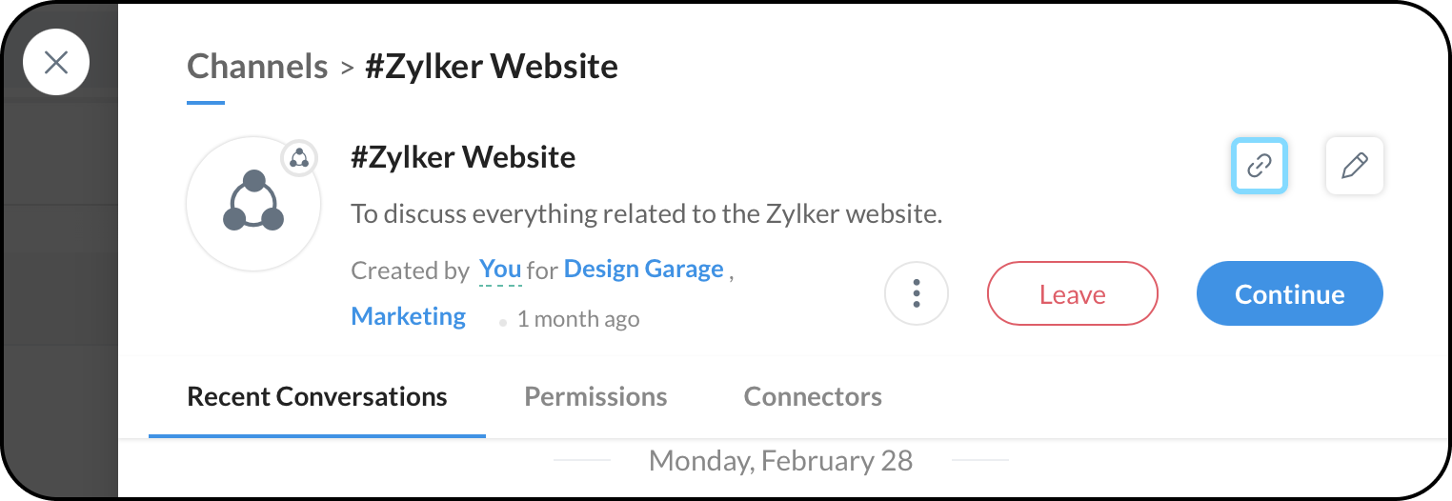The height and width of the screenshot is (501, 1452).
Task: Open the Design Garage team link
Action: (643, 270)
